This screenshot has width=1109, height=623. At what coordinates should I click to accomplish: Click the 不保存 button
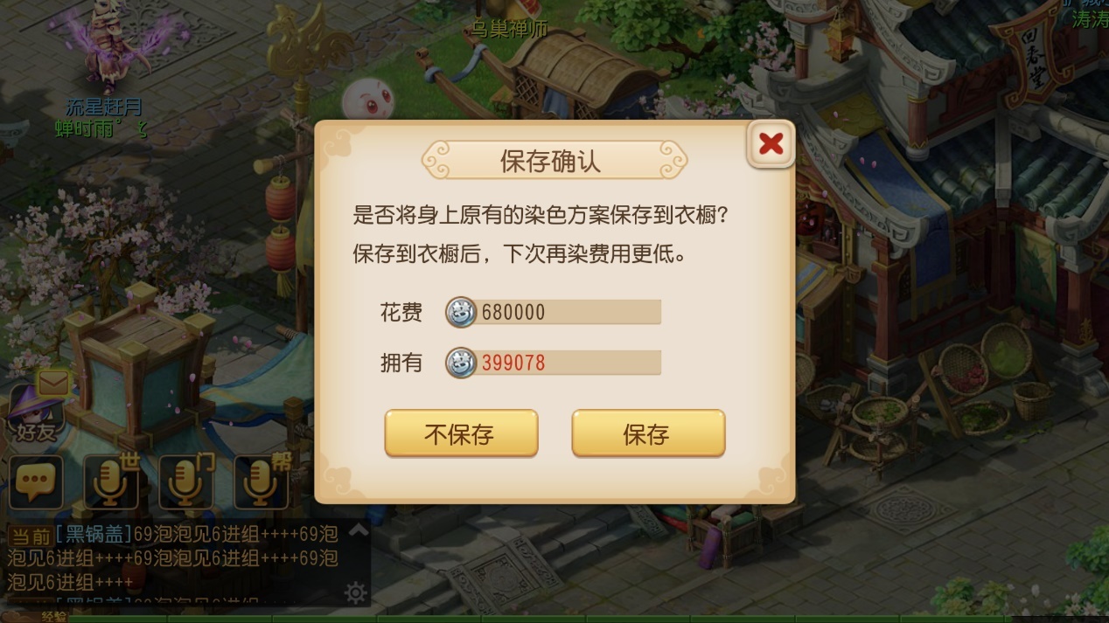[461, 433]
